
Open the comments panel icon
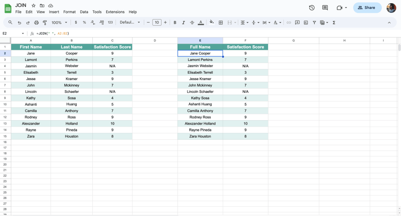[325, 8]
